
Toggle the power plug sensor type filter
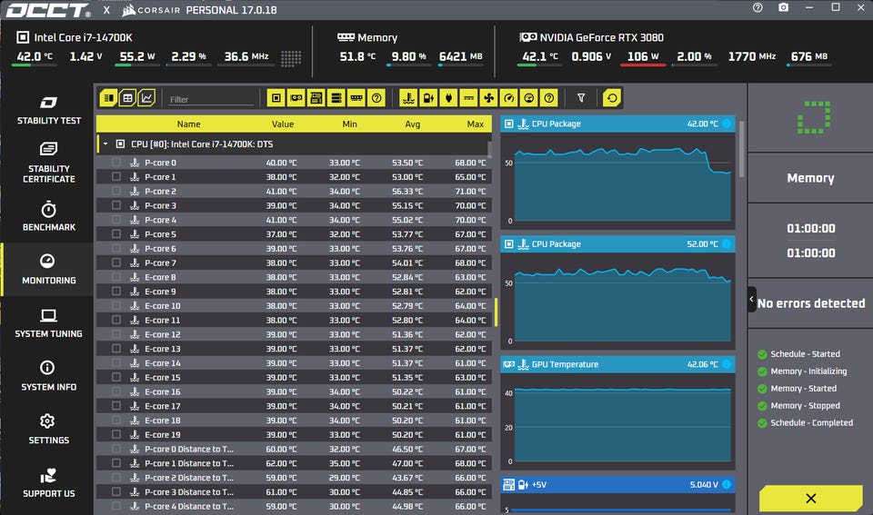pos(448,98)
